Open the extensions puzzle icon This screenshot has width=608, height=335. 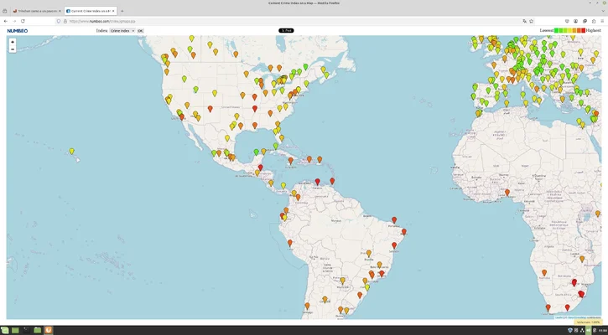pos(594,21)
